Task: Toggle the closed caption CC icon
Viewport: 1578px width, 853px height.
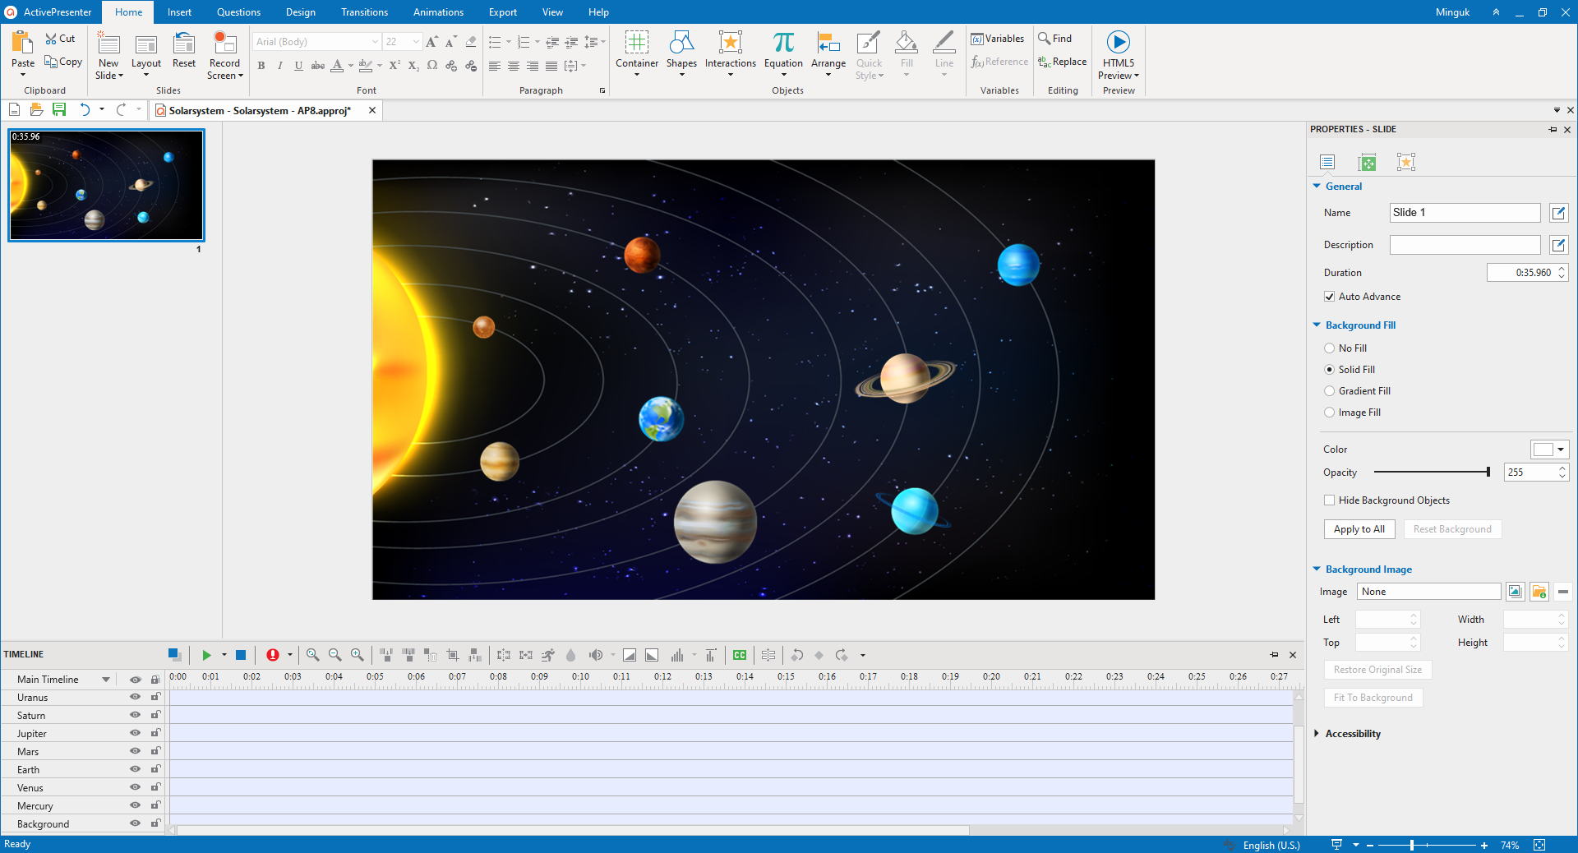Action: tap(740, 655)
